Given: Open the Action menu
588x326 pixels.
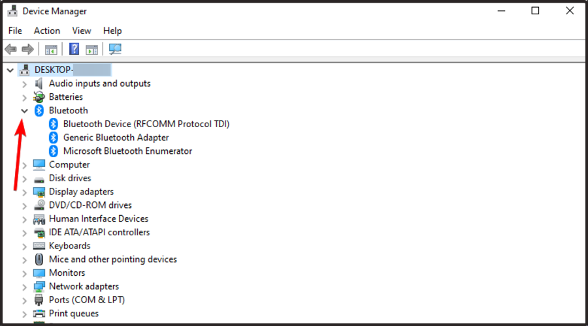Looking at the screenshot, I should [47, 31].
